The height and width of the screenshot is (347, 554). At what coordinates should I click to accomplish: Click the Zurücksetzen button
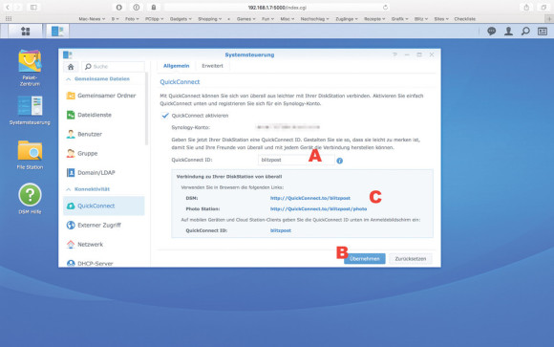pyautogui.click(x=411, y=258)
